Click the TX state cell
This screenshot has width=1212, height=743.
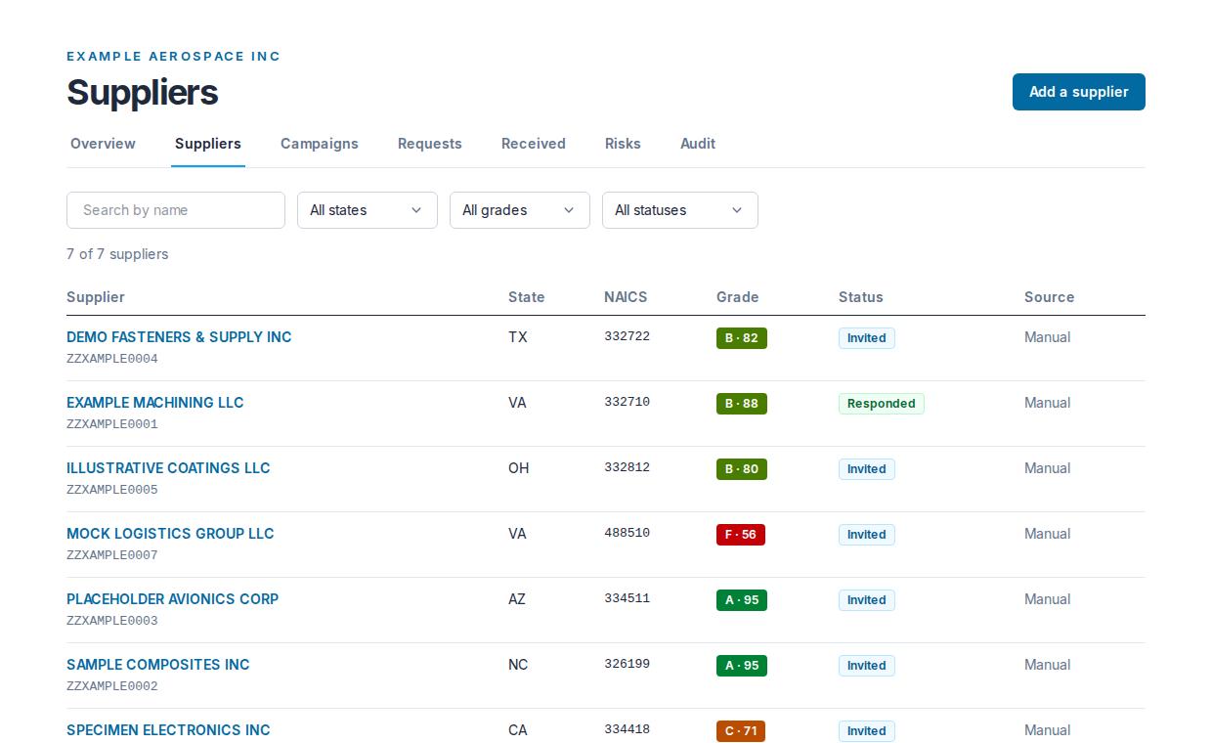pyautogui.click(x=518, y=337)
